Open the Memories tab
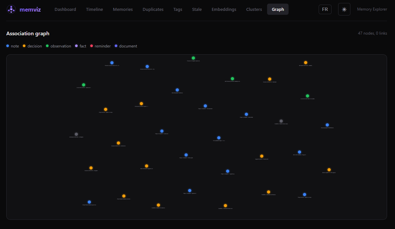Image resolution: width=395 pixels, height=229 pixels. point(123,9)
